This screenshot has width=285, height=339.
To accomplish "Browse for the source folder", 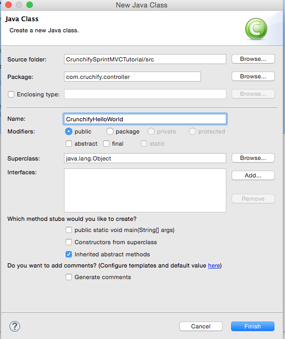I will click(253, 59).
